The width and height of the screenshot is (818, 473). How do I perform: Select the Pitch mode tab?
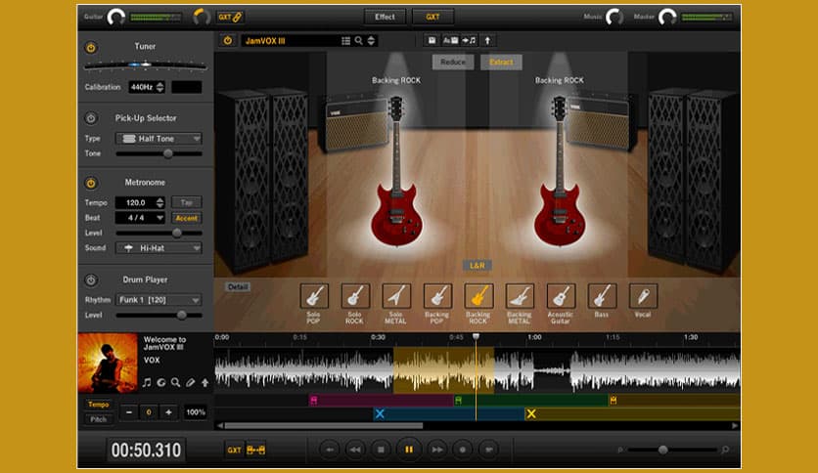click(98, 419)
